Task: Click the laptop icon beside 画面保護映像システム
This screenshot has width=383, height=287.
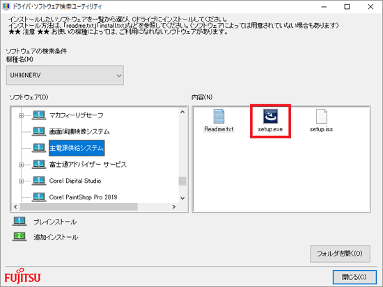Action: tap(39, 131)
